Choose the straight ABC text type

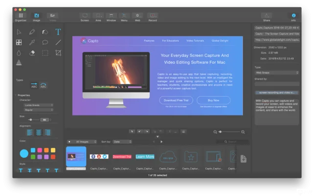pos(34,85)
